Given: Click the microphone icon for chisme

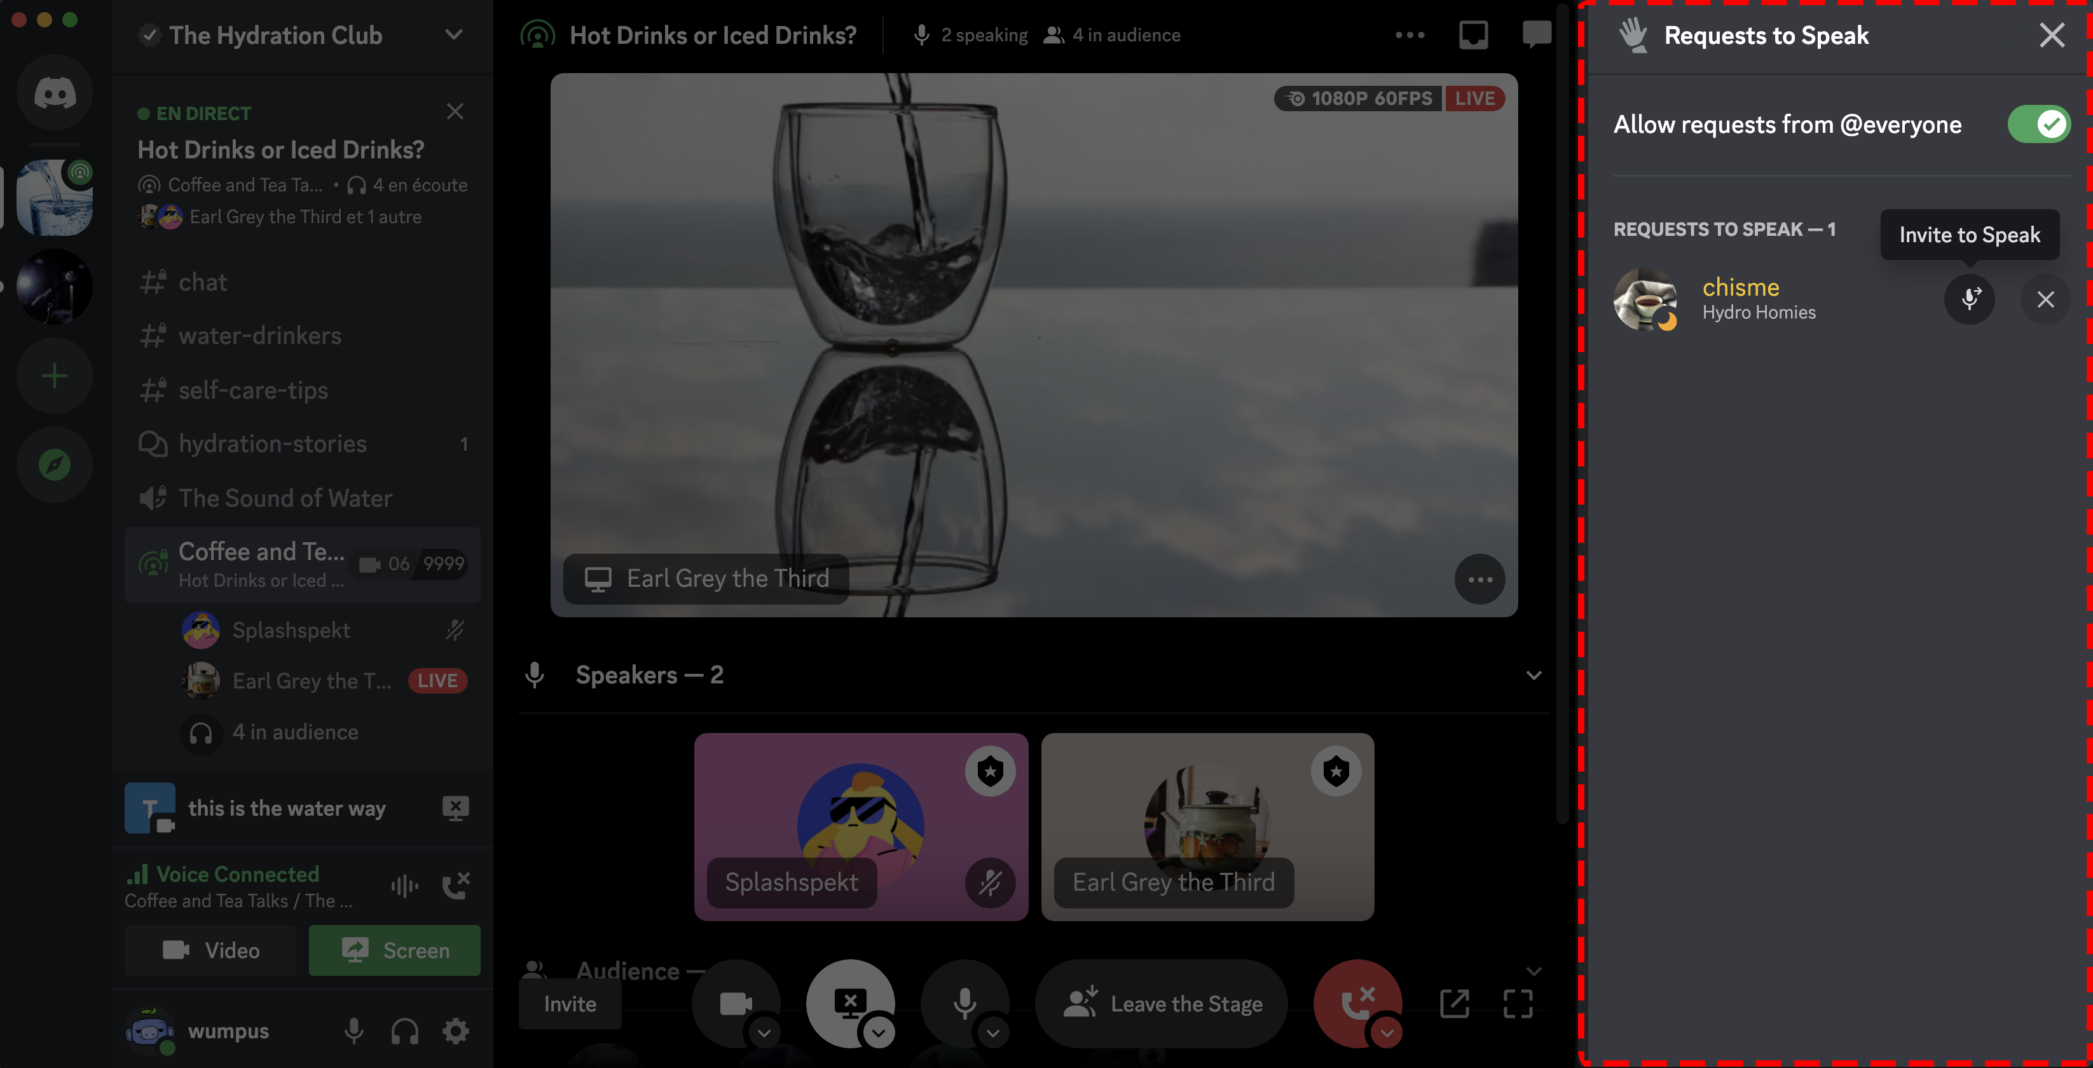Looking at the screenshot, I should click(x=1969, y=298).
